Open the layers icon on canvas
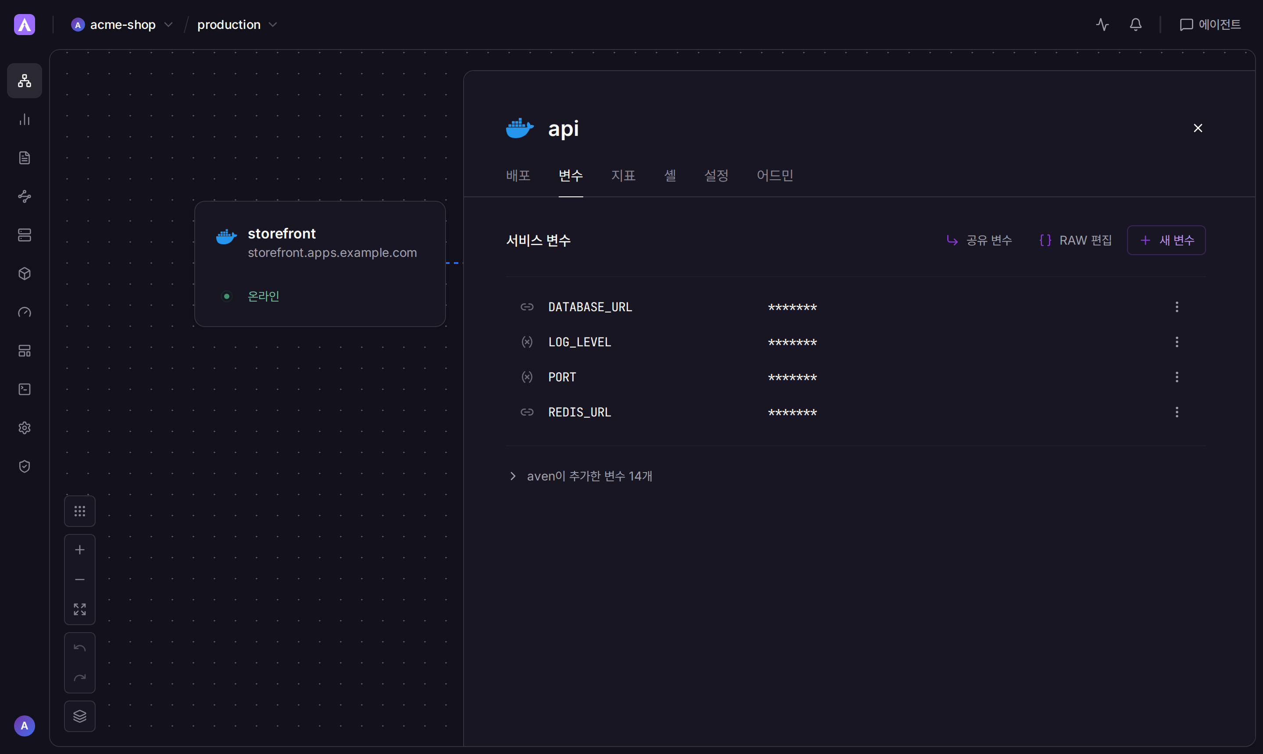 80,716
